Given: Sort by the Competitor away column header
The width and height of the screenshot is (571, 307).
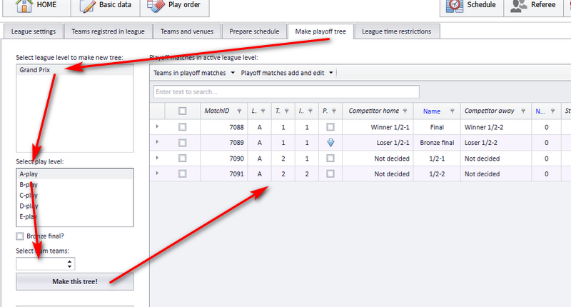Looking at the screenshot, I should click(489, 111).
